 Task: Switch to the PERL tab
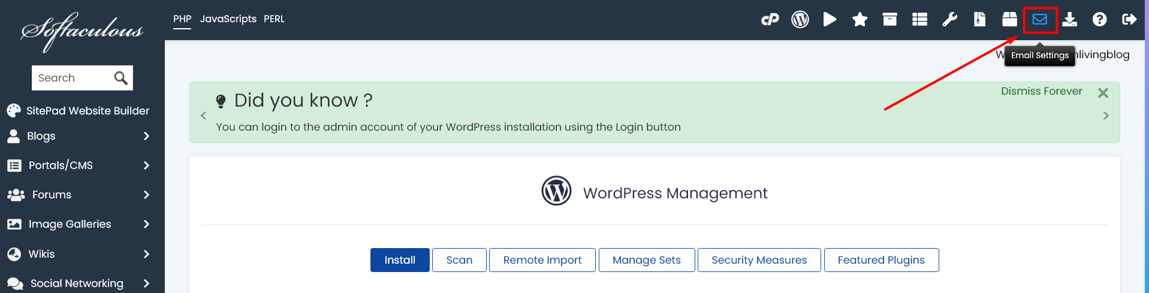pos(275,19)
